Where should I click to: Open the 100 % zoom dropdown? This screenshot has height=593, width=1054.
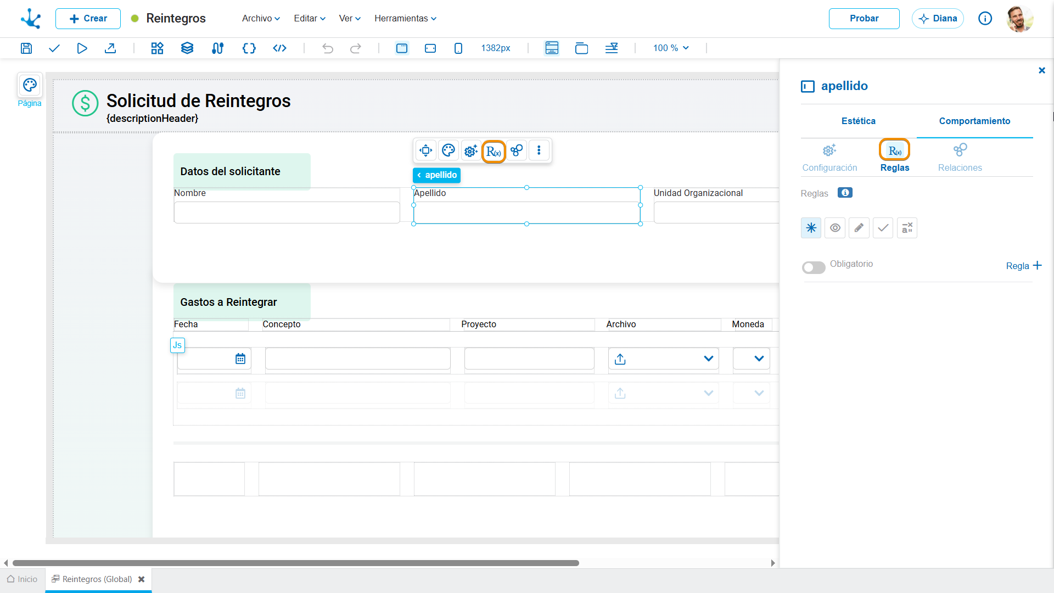(x=671, y=48)
